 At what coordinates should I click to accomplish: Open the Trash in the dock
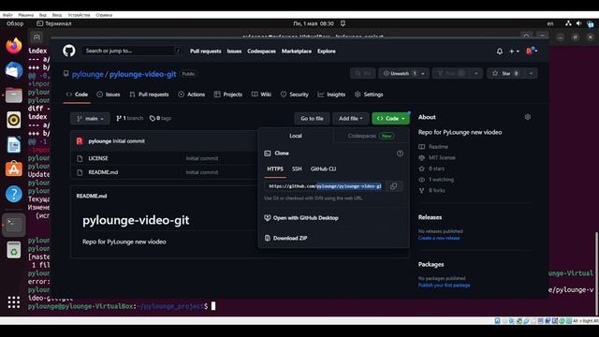click(14, 250)
